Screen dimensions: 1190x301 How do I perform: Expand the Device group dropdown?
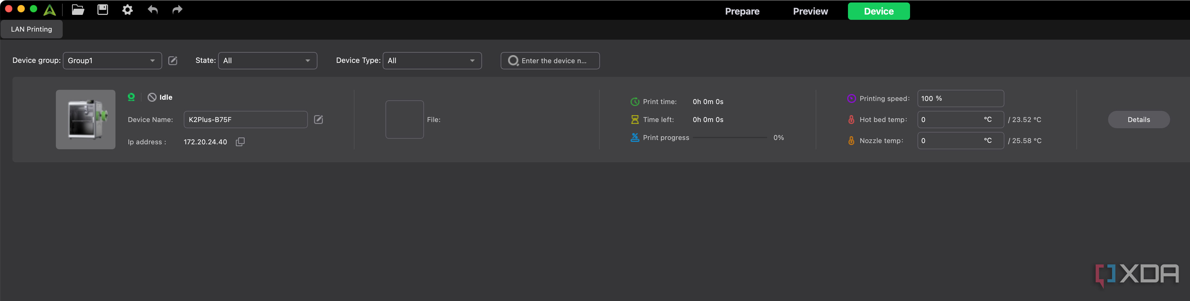pos(112,61)
